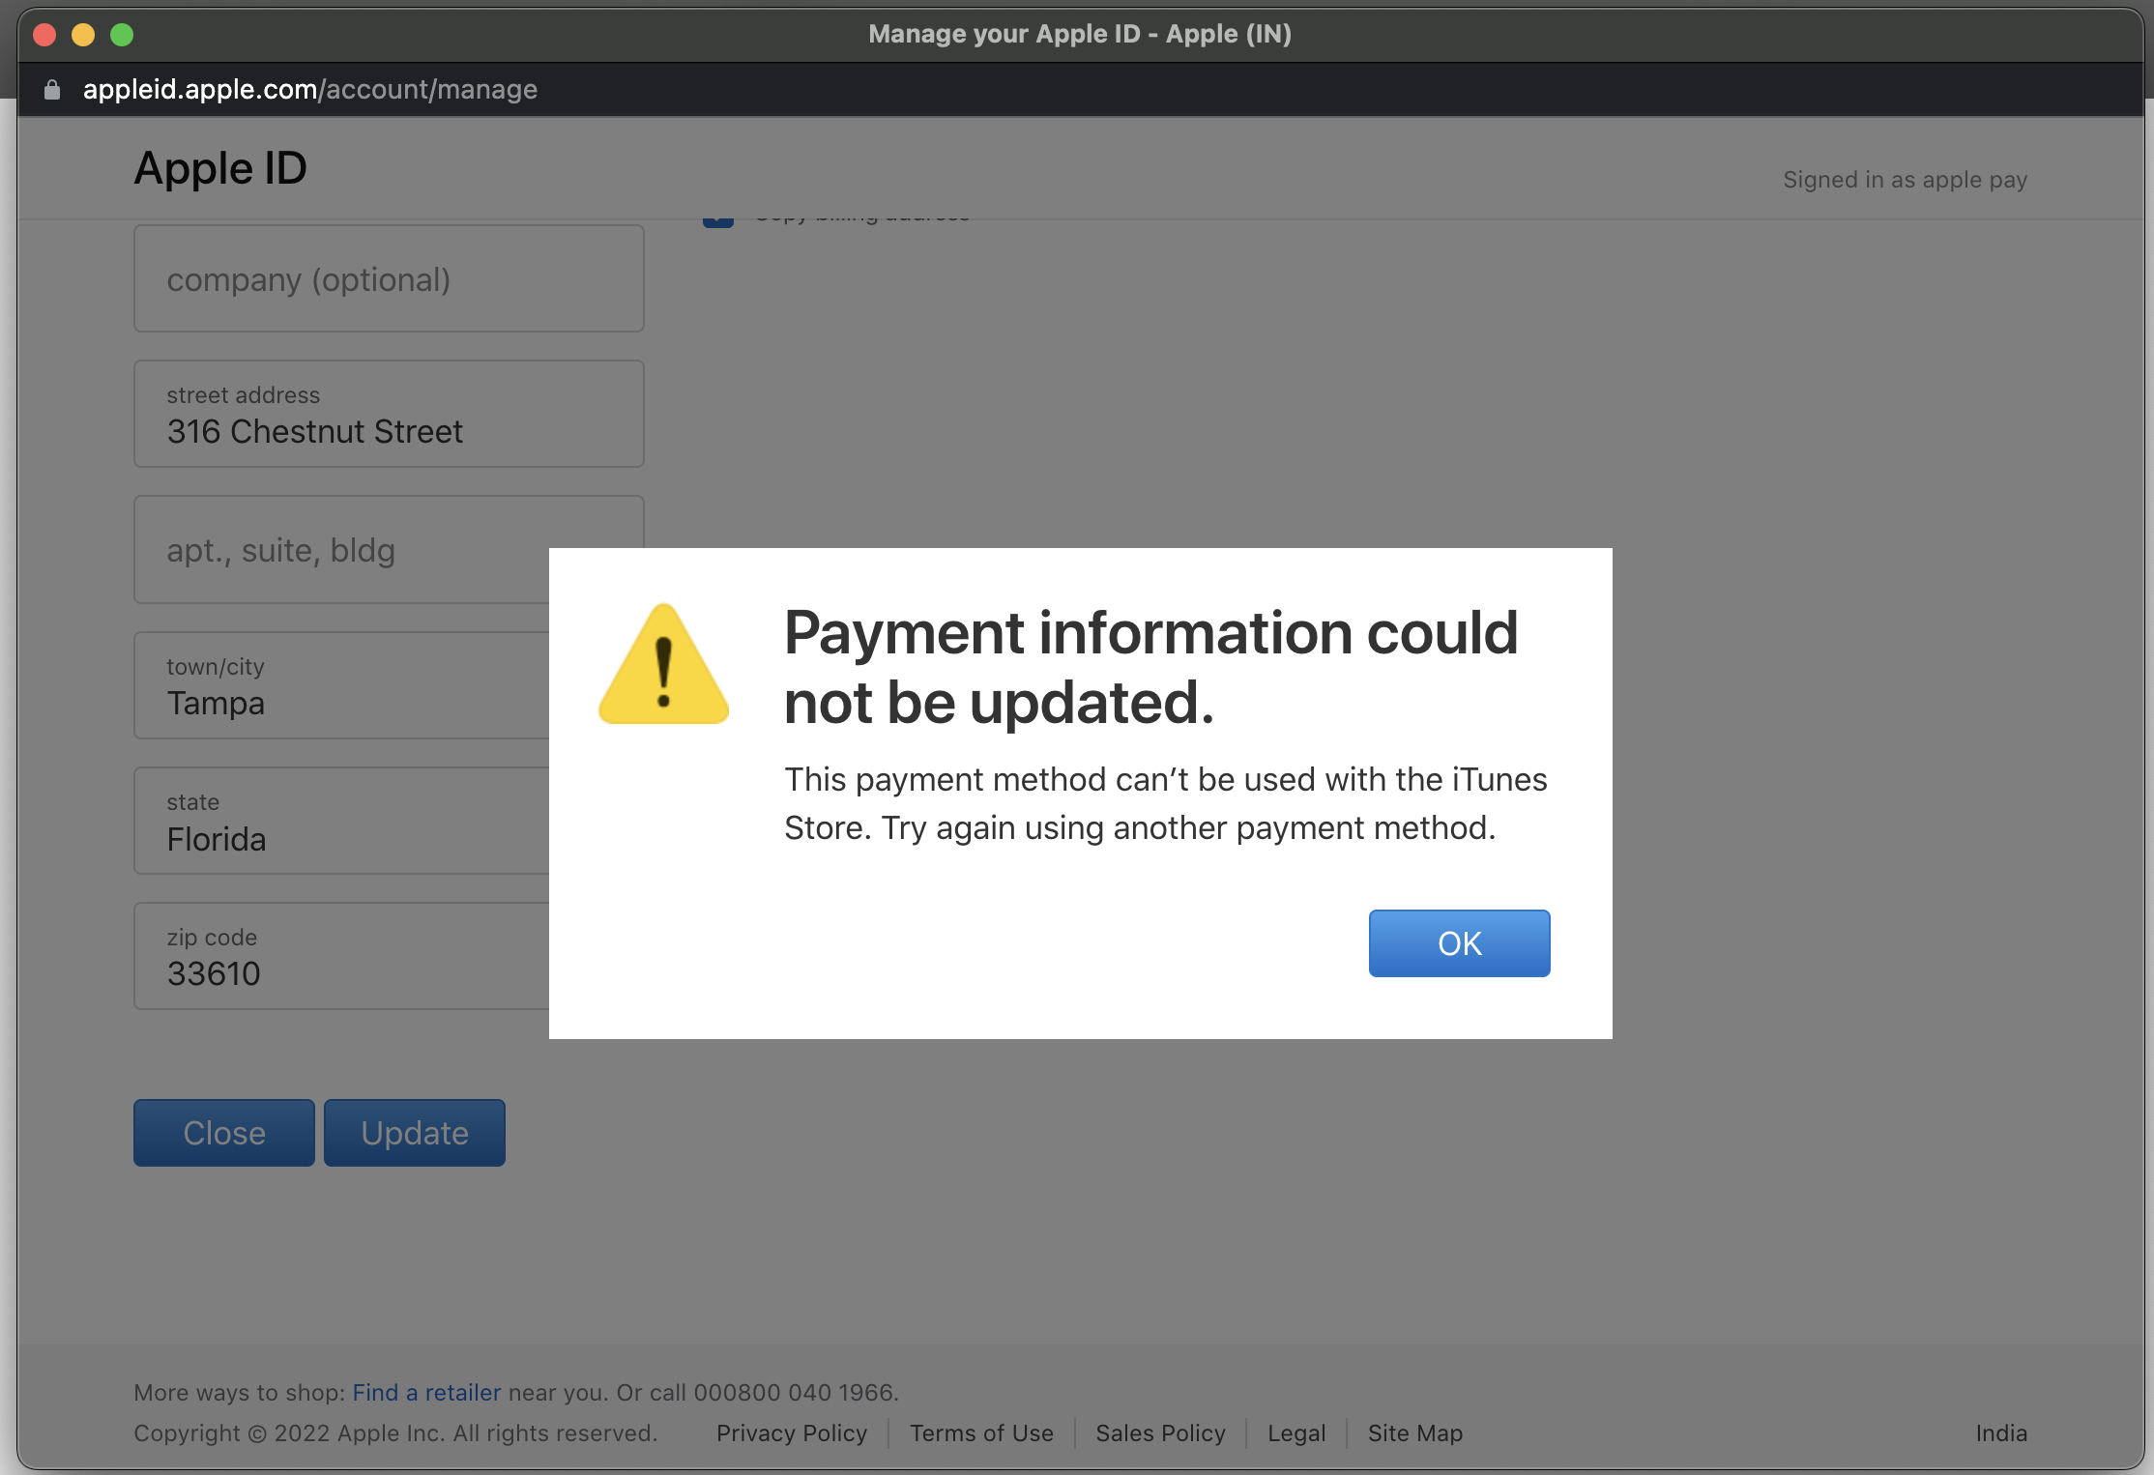The height and width of the screenshot is (1475, 2154).
Task: Click the street address field
Action: pyautogui.click(x=389, y=415)
